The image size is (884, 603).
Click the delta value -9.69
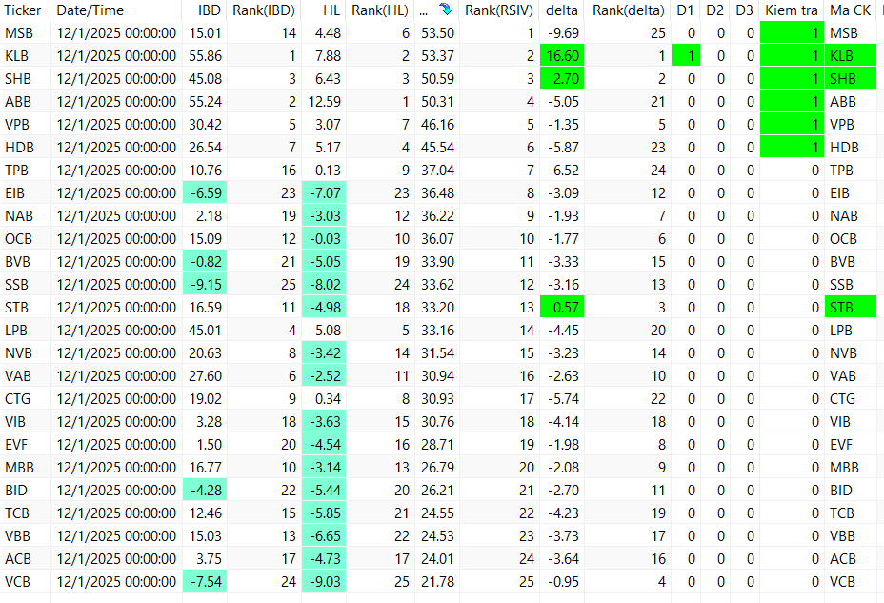click(564, 33)
